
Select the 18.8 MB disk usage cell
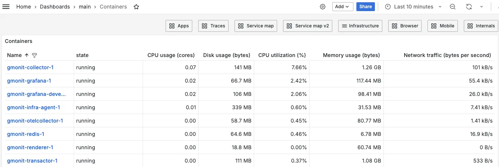(x=226, y=147)
